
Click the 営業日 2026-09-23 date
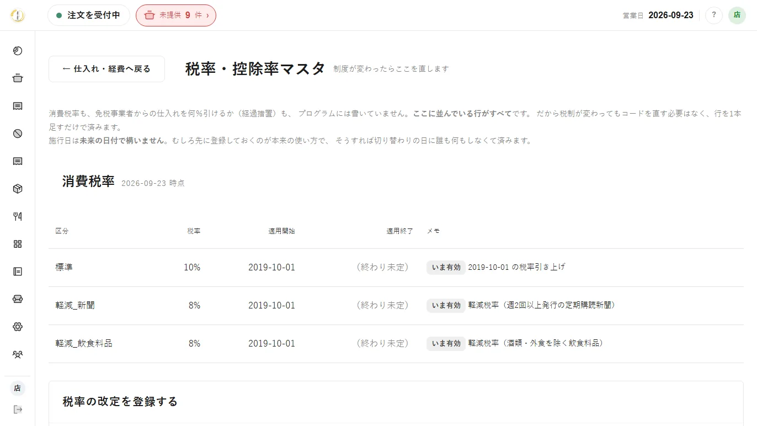[658, 15]
